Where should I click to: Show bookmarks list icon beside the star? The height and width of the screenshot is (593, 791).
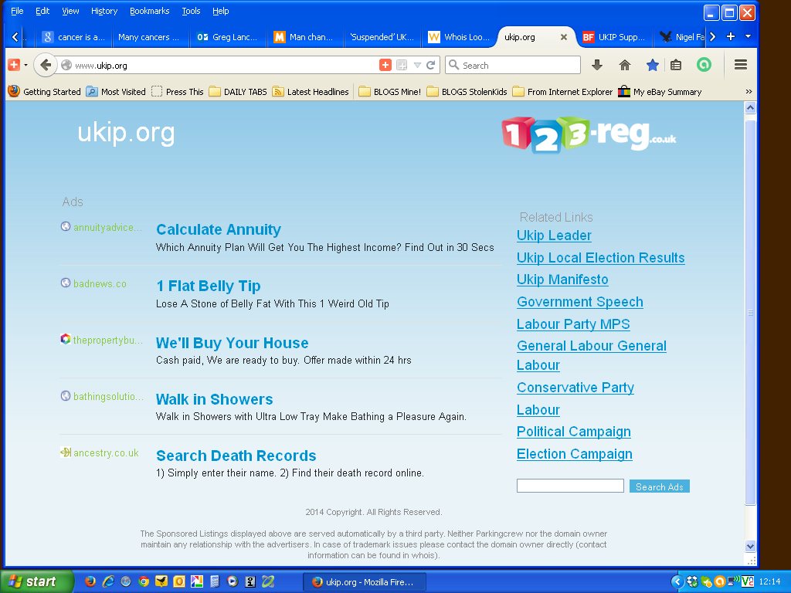coord(676,66)
